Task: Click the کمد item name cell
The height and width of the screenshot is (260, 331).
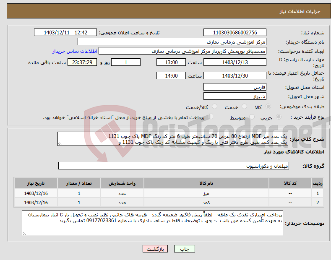Action: coord(206,203)
